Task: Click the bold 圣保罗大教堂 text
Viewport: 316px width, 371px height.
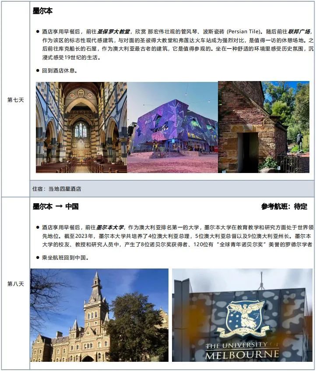Action: [x=113, y=32]
